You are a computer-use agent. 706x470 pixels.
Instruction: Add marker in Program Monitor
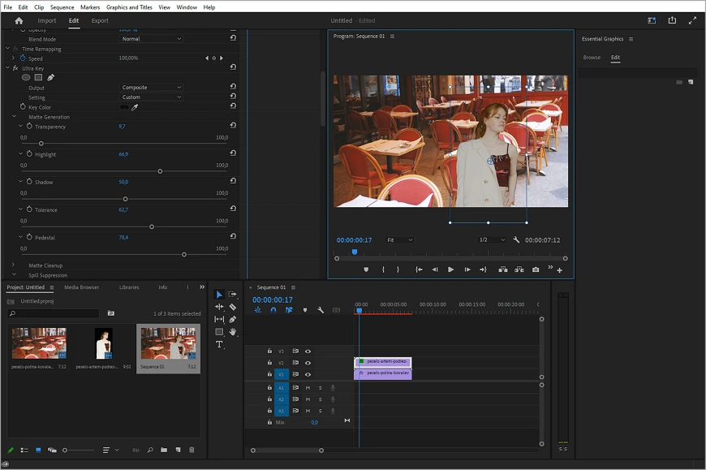tap(366, 269)
